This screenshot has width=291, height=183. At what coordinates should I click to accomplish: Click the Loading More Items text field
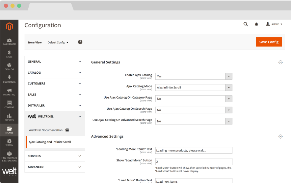(193, 150)
